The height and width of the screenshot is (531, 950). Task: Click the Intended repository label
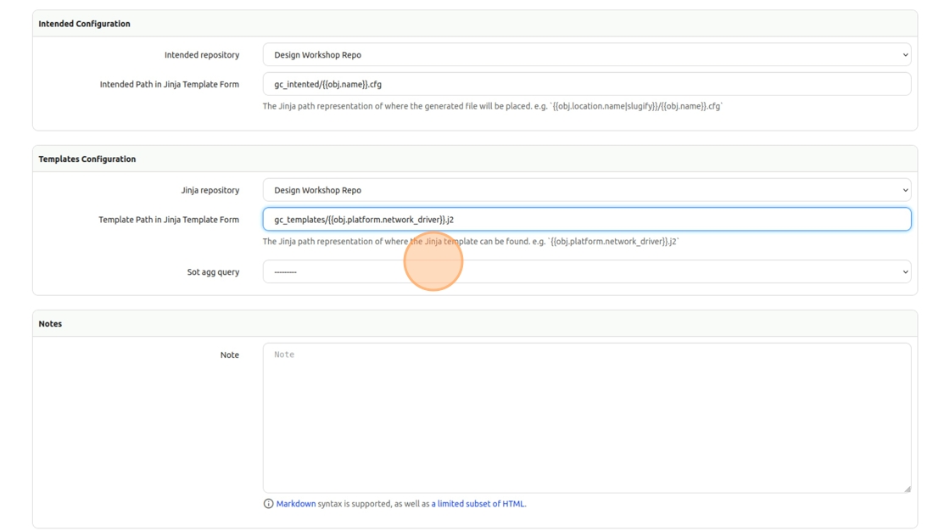(x=202, y=55)
